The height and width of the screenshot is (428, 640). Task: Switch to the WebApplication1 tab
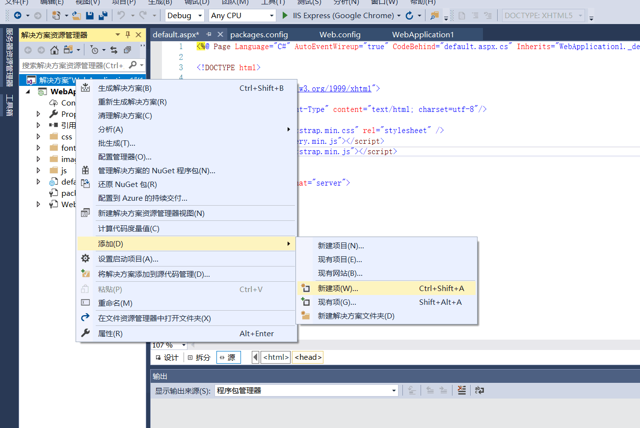point(423,34)
